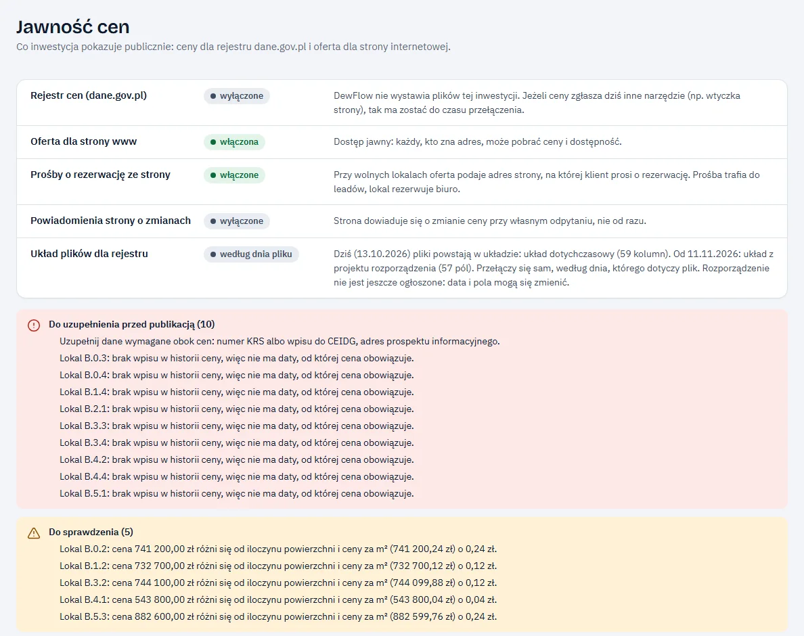Click the 'Do uzupełnienia przed publikacją (10)' heading
804x636 pixels.
point(132,324)
